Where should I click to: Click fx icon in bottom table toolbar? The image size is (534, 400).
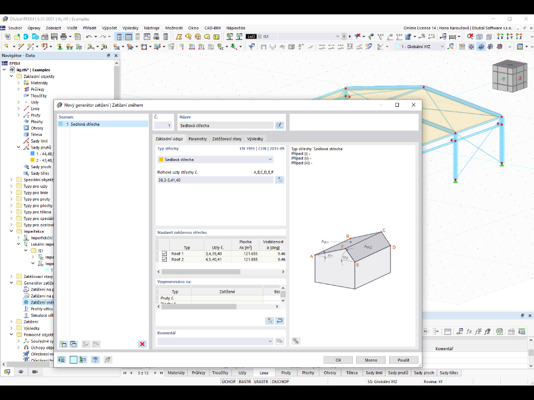[469, 332]
